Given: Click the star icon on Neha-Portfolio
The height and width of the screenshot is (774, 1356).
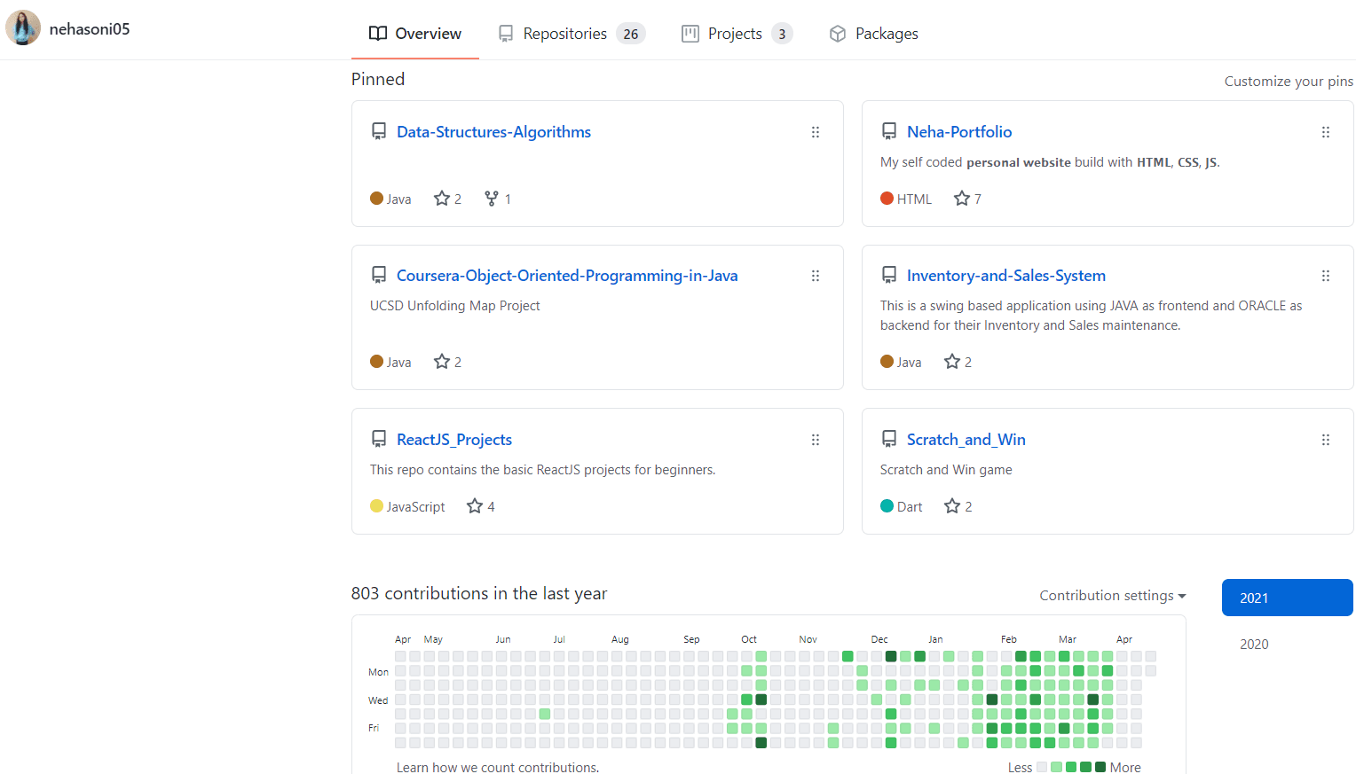Looking at the screenshot, I should coord(961,199).
